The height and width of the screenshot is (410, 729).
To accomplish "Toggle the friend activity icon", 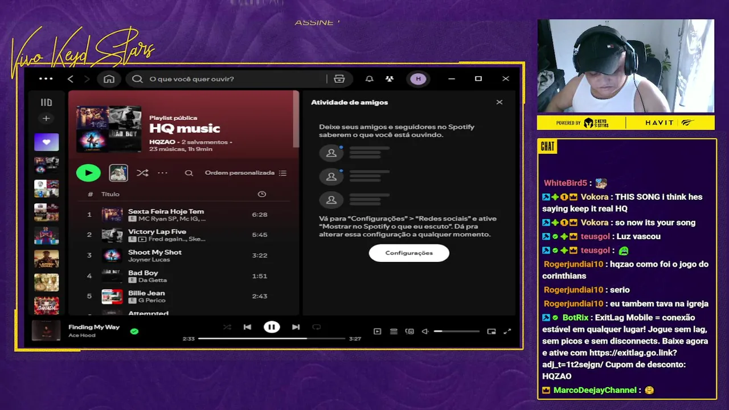I will tap(390, 79).
